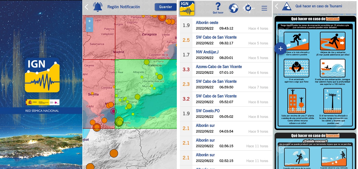Screen dimensions: 358x169
Task: Tap the notification bell icon
Action: click(98, 7)
